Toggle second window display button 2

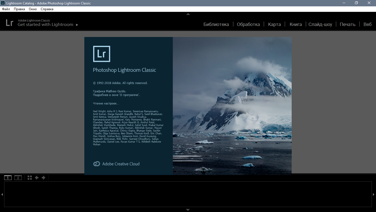coord(18,178)
